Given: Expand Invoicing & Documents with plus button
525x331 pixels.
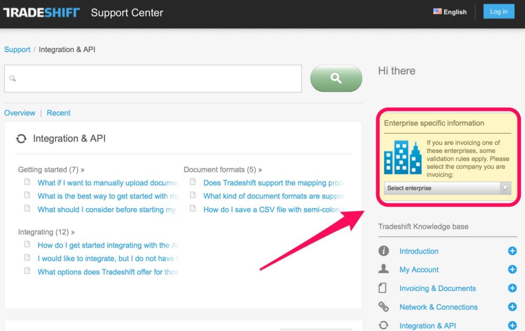Looking at the screenshot, I should [x=512, y=289].
